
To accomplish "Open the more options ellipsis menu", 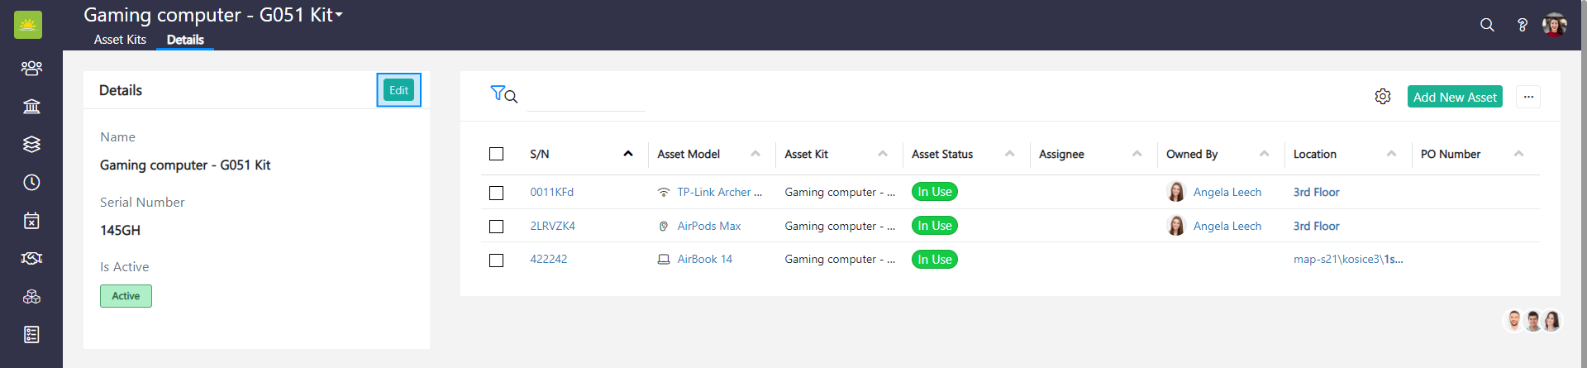I will tap(1528, 97).
